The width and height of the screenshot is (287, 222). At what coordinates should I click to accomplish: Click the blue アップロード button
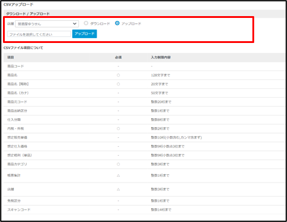85,34
